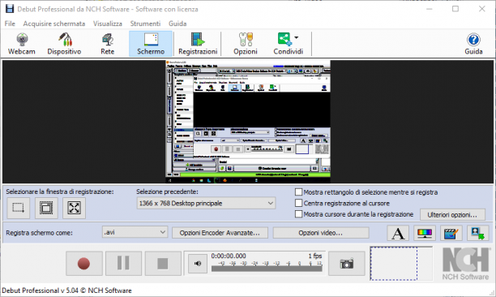Start recording with the red button
The image size is (496, 297).
[x=83, y=264]
